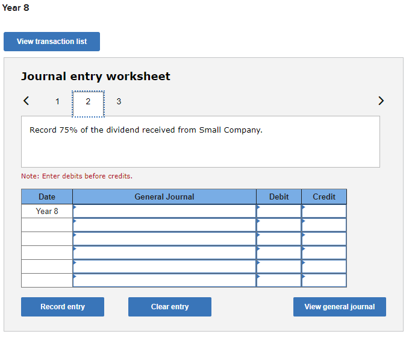Select Credit field in fourth row
The height and width of the screenshot is (337, 409).
coord(324,253)
